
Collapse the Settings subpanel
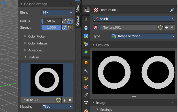97,109
